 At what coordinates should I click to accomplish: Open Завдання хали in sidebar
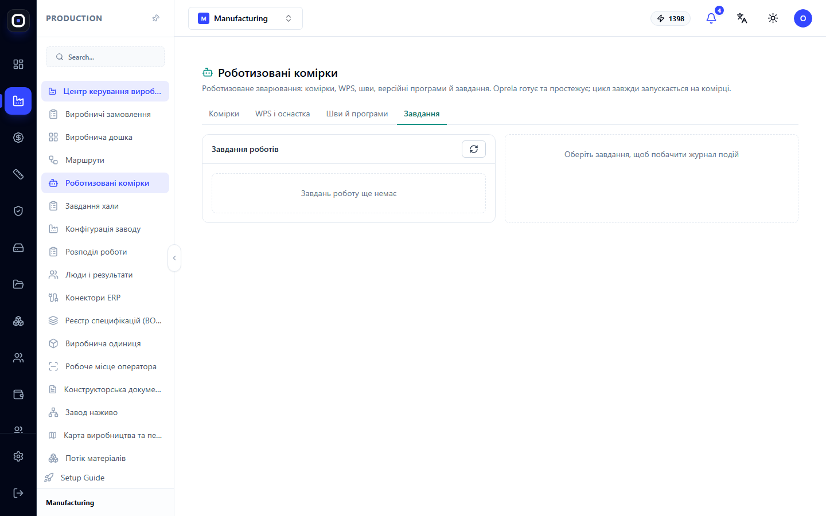105,206
